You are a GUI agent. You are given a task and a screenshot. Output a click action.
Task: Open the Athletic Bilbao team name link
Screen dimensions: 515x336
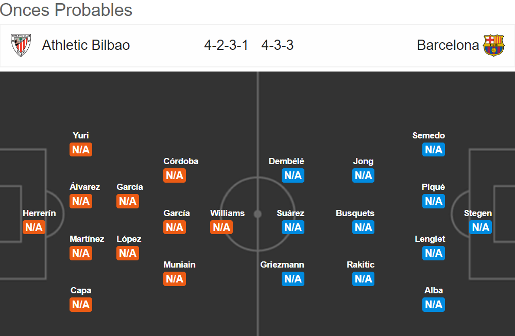[86, 45]
